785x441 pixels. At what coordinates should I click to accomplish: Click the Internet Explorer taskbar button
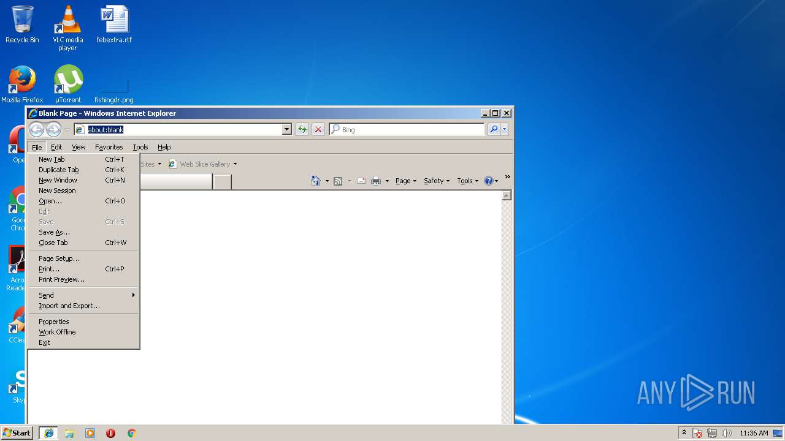coord(48,433)
